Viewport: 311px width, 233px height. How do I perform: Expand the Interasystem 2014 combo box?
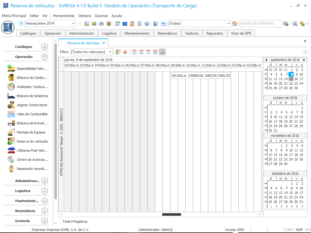click(73, 23)
